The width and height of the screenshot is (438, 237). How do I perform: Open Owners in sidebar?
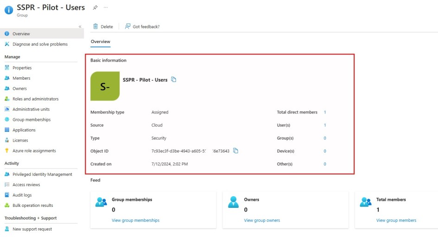point(19,88)
